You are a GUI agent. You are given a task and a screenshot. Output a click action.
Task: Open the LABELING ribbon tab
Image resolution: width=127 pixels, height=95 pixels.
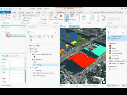72,12
